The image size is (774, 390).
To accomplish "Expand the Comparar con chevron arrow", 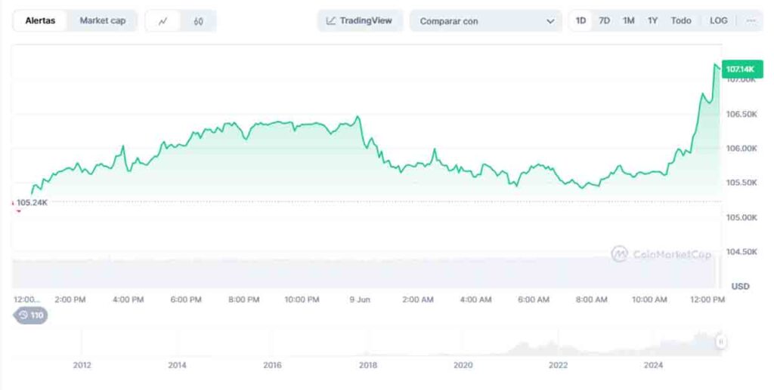I will pos(550,21).
